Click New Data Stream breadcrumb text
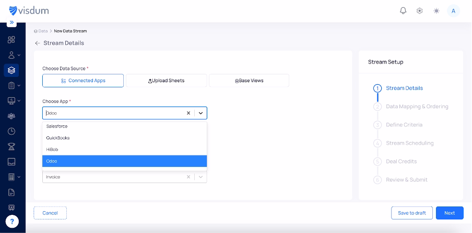The height and width of the screenshot is (233, 472). point(70,31)
